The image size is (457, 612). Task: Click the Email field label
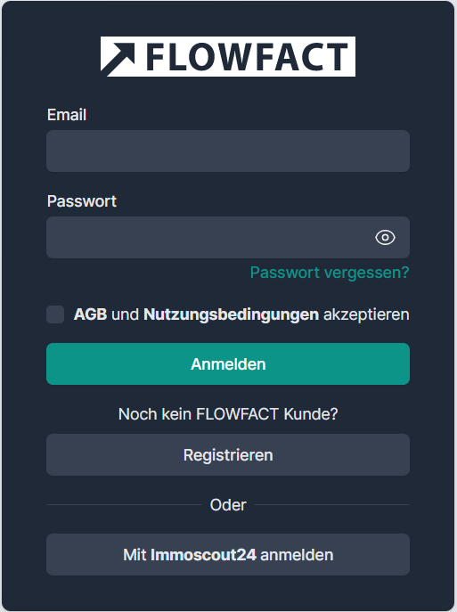click(x=67, y=115)
